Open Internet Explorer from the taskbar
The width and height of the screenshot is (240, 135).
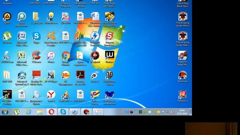(28, 112)
